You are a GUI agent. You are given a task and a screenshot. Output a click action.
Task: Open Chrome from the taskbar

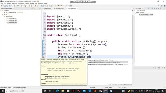[100, 91]
